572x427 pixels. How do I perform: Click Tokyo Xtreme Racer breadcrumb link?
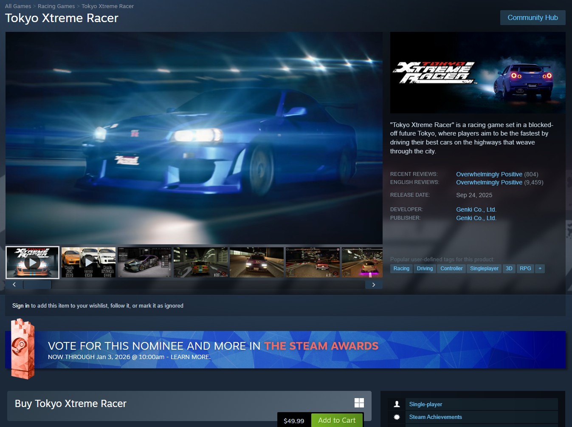click(x=107, y=6)
